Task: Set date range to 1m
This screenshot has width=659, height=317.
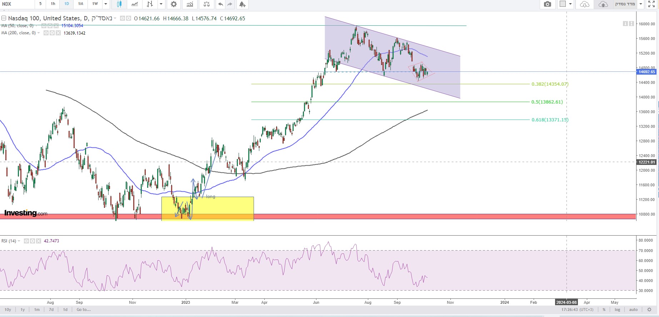Action: click(x=37, y=310)
